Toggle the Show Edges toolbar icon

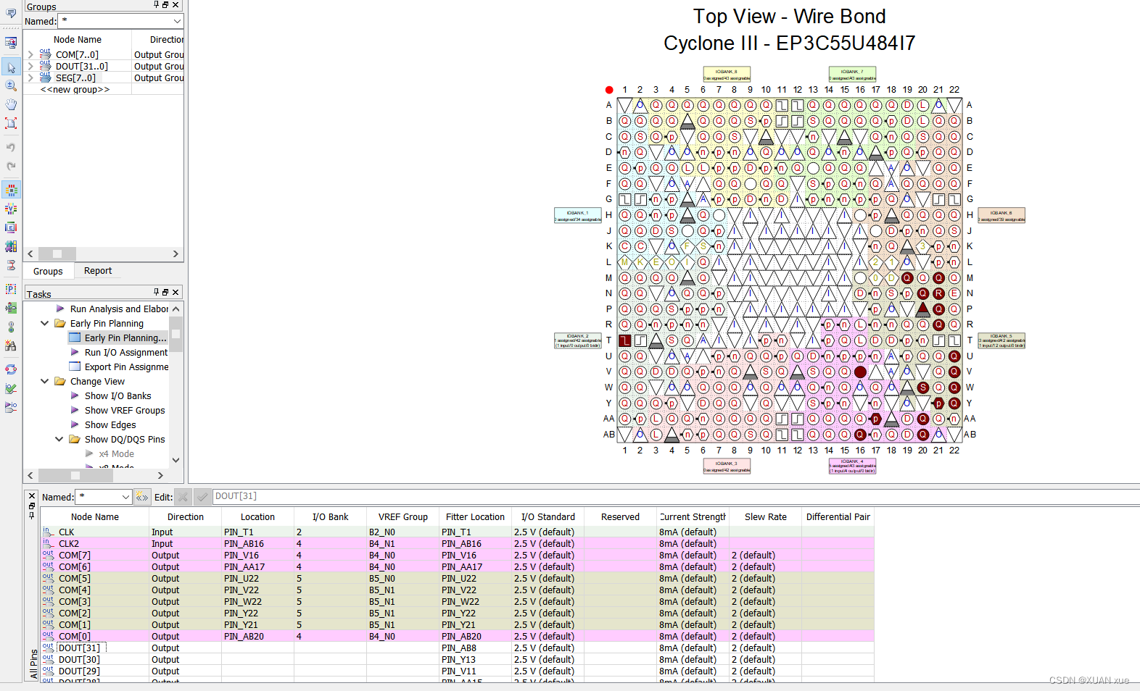(x=11, y=227)
